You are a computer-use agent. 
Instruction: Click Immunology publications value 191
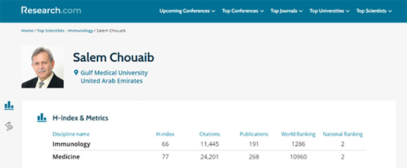coord(254,144)
